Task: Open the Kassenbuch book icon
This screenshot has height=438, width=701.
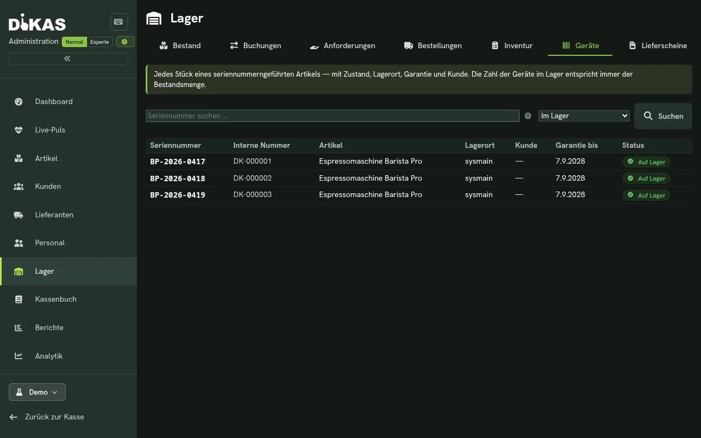Action: pyautogui.click(x=19, y=299)
